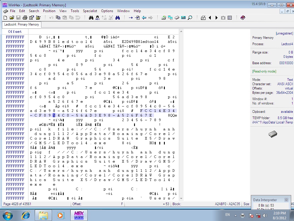Undo the last action via toolbar icon
294x221 pixels.
[x=51, y=18]
